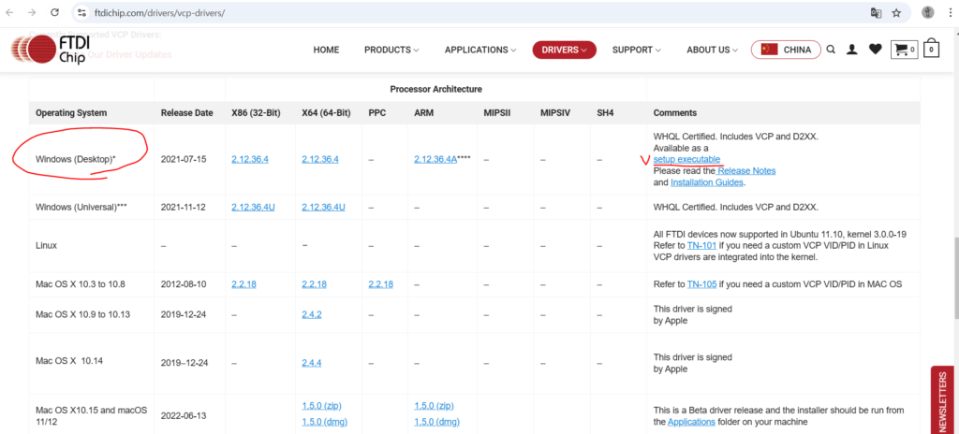959x434 pixels.
Task: Click the Processor Architecture header
Action: pos(435,89)
